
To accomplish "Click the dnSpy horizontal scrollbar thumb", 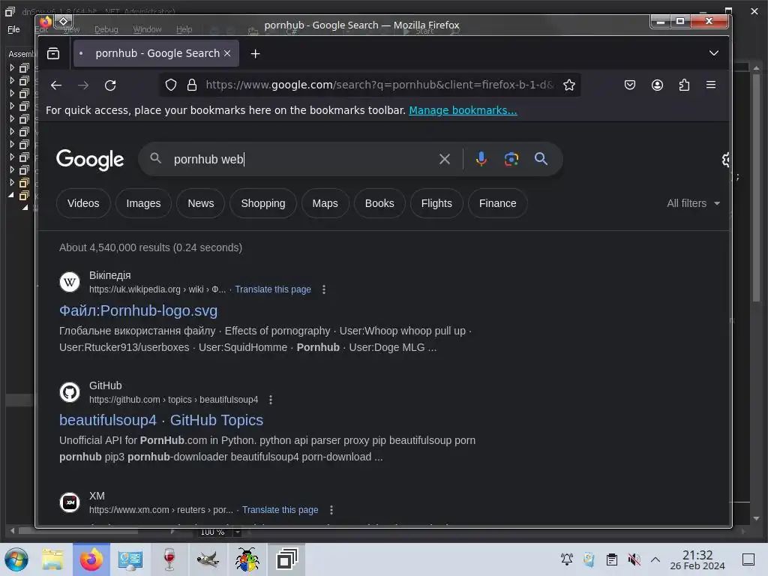I will pyautogui.click(x=78, y=532).
